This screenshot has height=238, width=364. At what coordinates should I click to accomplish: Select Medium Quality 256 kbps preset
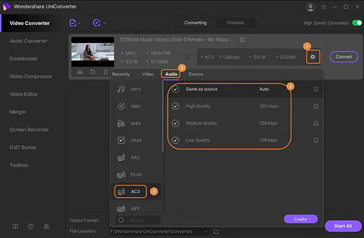[244, 123]
